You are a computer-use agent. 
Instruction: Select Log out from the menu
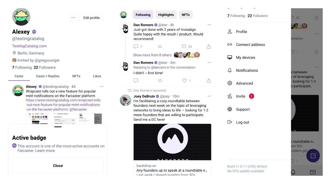coord(242,122)
